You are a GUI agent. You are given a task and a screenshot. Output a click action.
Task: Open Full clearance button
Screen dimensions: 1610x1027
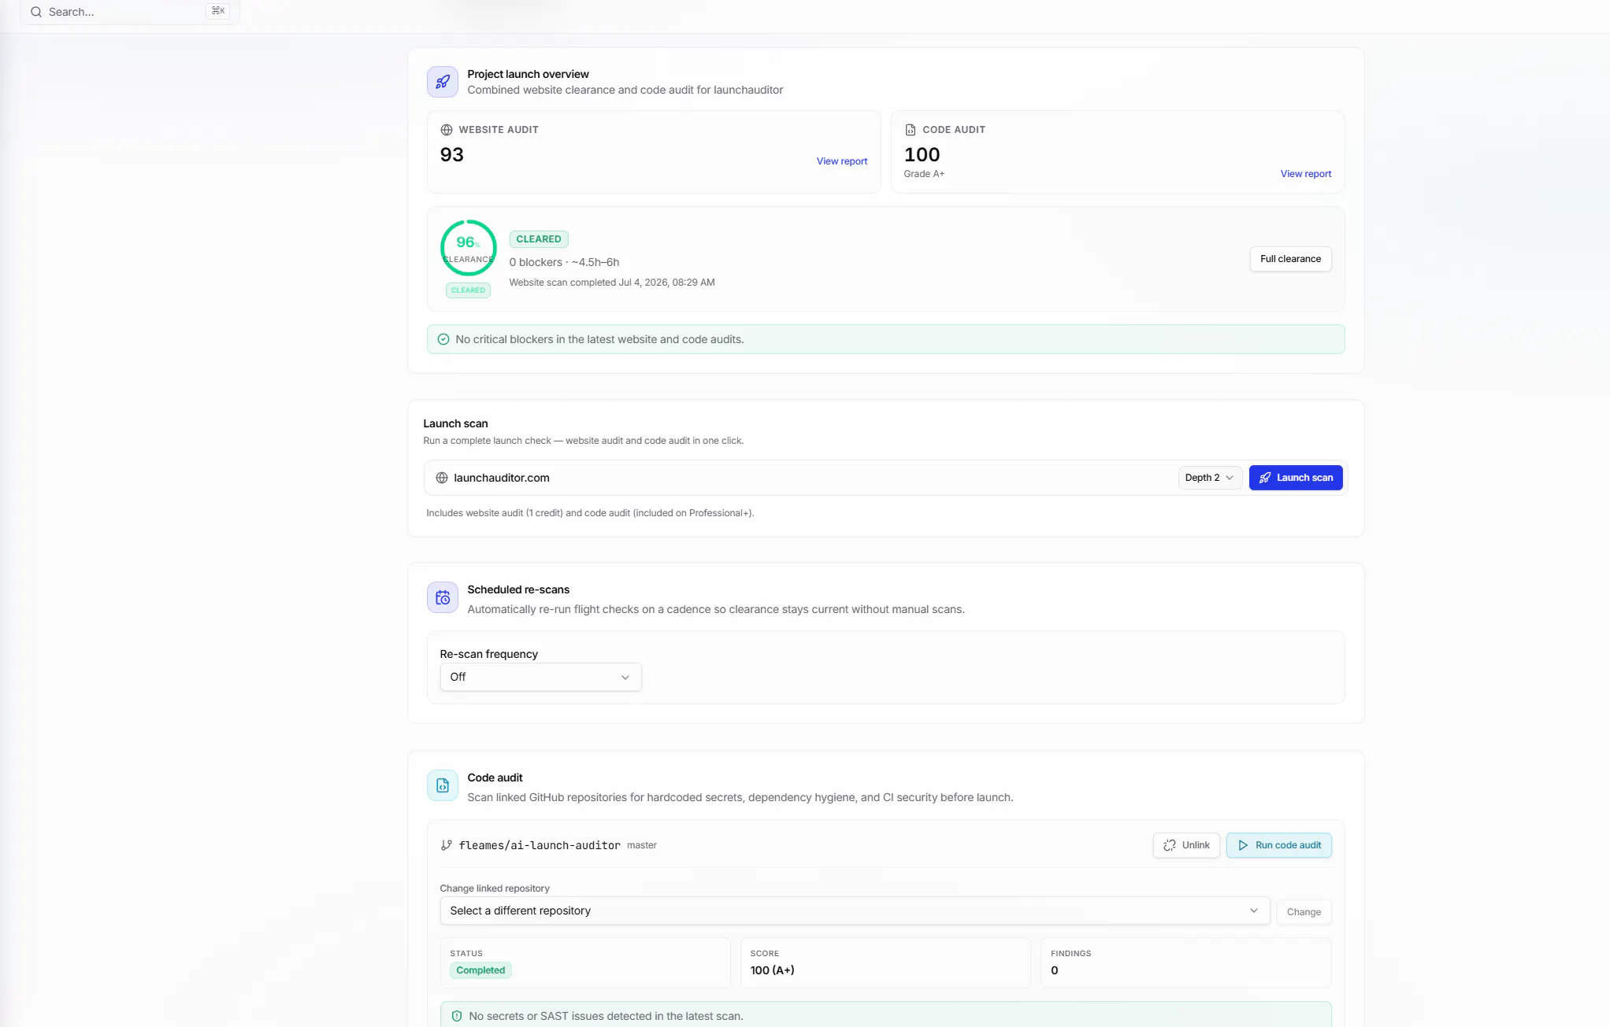pyautogui.click(x=1290, y=259)
